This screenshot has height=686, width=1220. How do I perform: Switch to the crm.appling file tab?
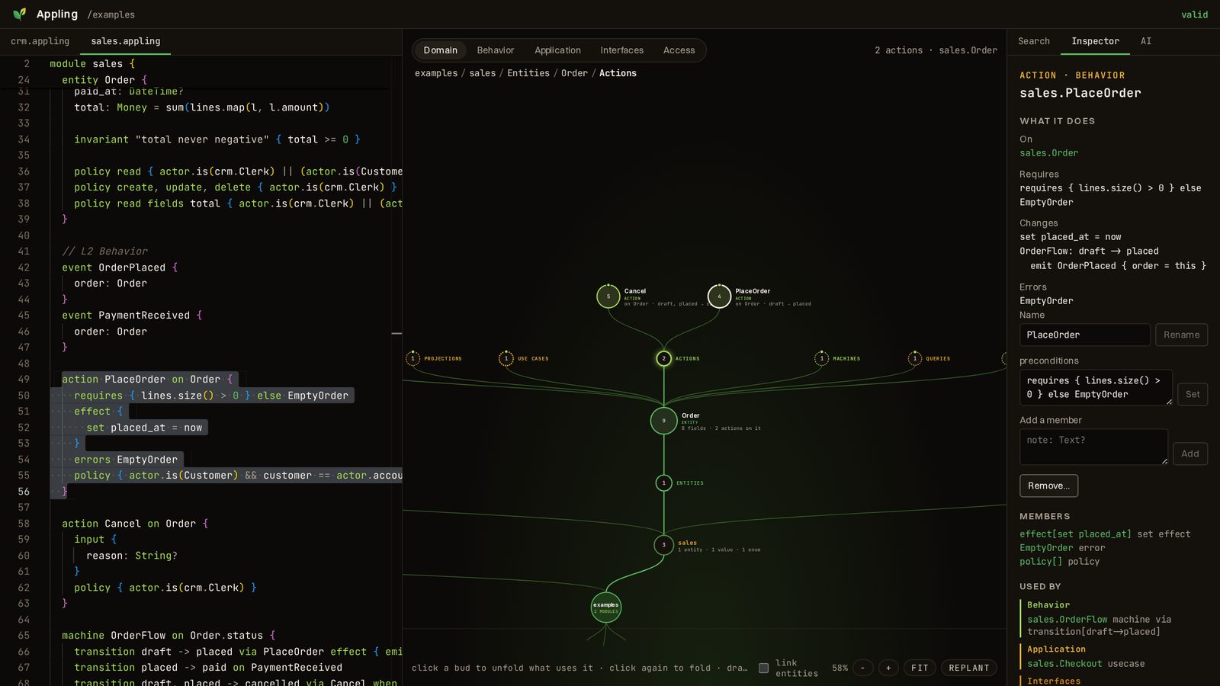pyautogui.click(x=40, y=41)
